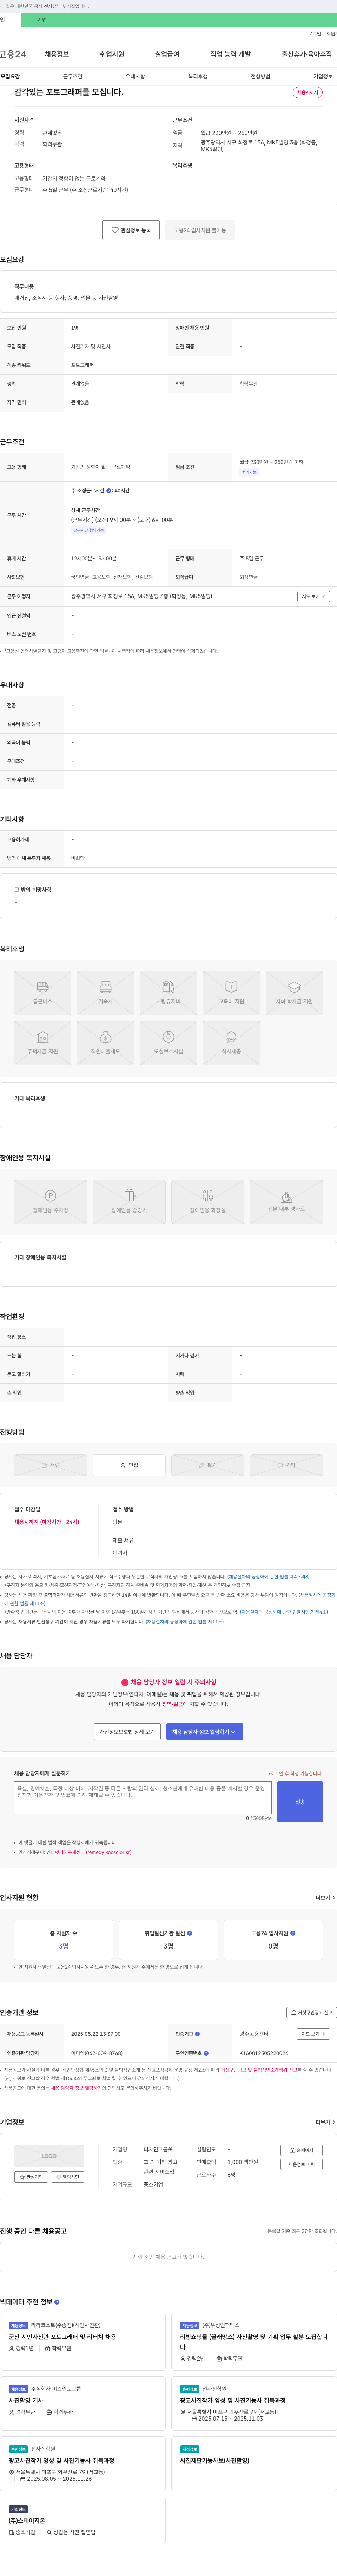This screenshot has width=337, height=2576.
Task: Click 고용24 입사지원 불가능 button
Action: [x=200, y=230]
